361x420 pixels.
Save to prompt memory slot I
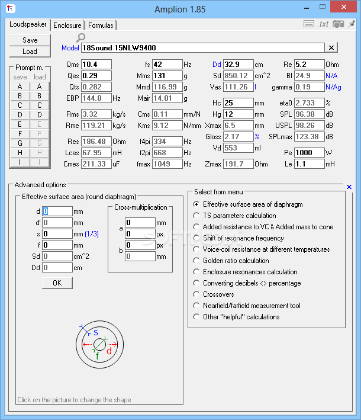[x=20, y=162]
